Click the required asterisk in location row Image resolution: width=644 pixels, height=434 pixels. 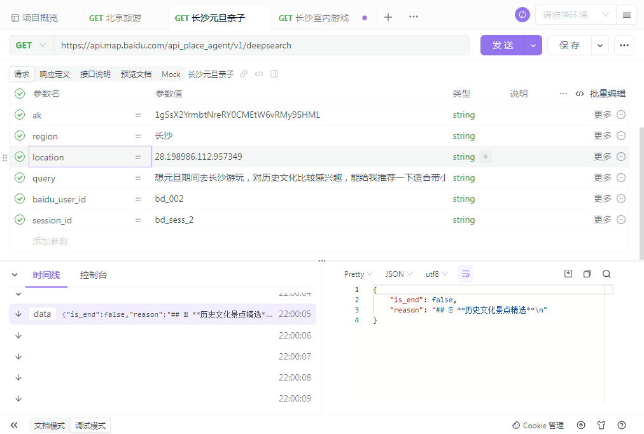pos(486,157)
